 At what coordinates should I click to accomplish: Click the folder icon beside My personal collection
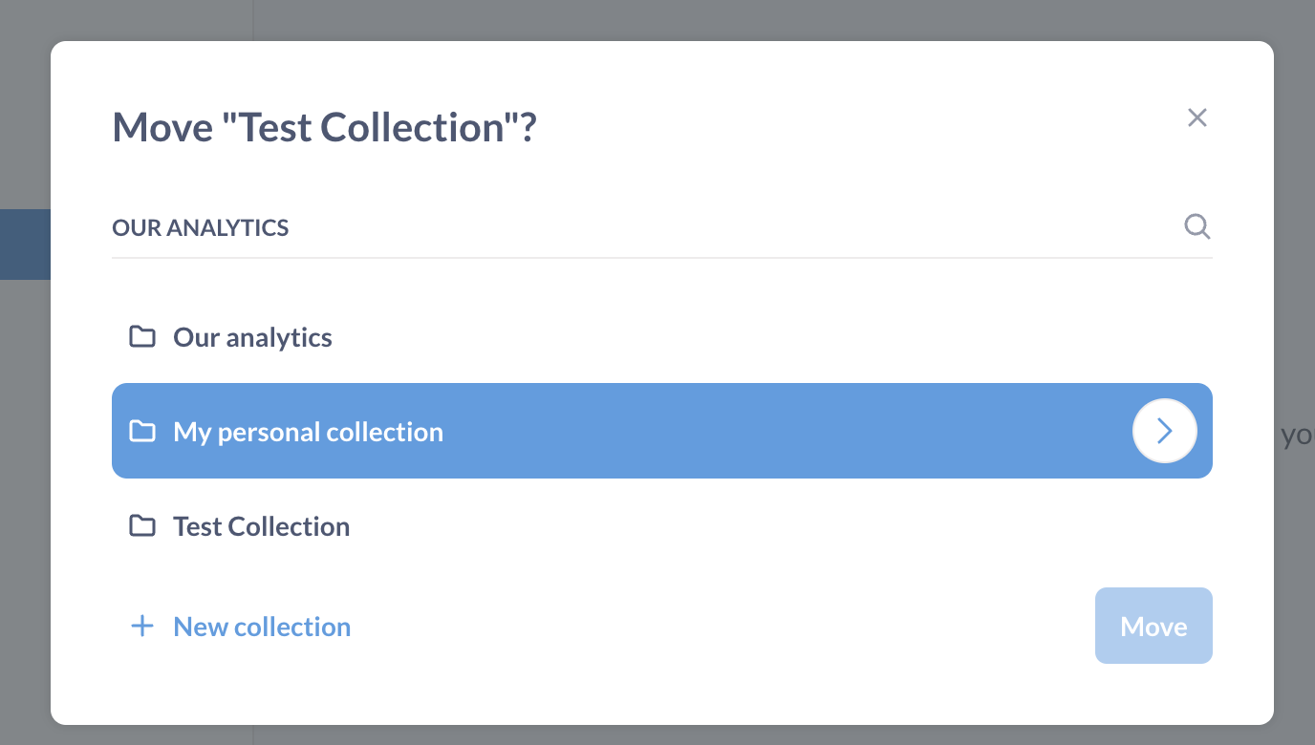(141, 431)
